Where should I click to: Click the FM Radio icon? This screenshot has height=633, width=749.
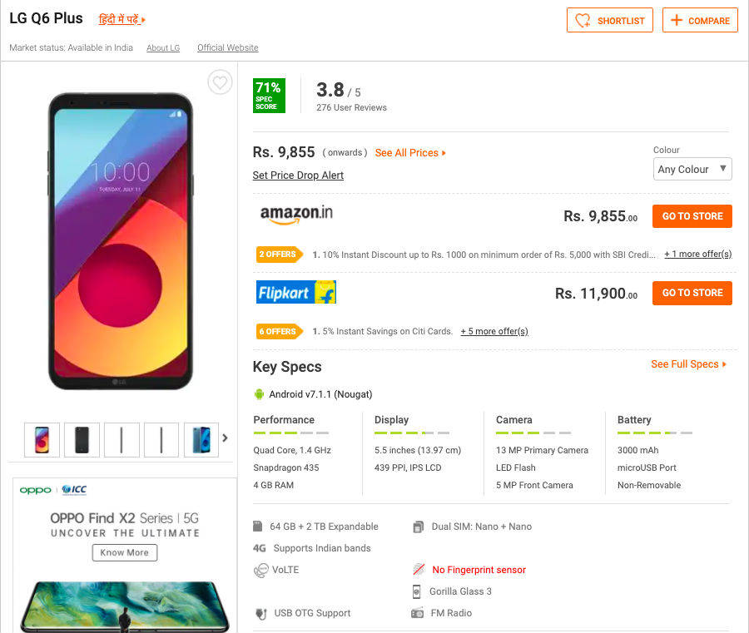418,613
